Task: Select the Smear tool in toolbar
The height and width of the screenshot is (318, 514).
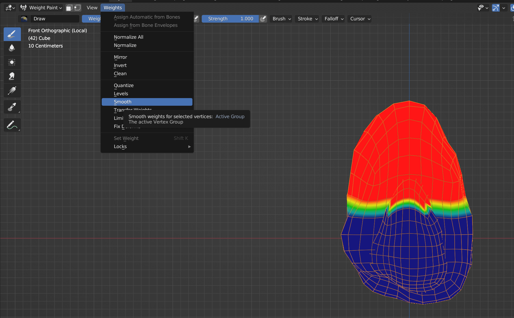Action: coord(12,76)
